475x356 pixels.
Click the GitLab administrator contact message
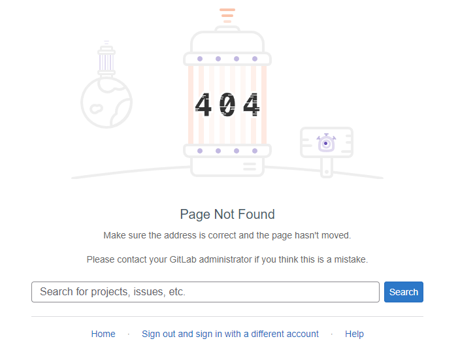pyautogui.click(x=227, y=260)
